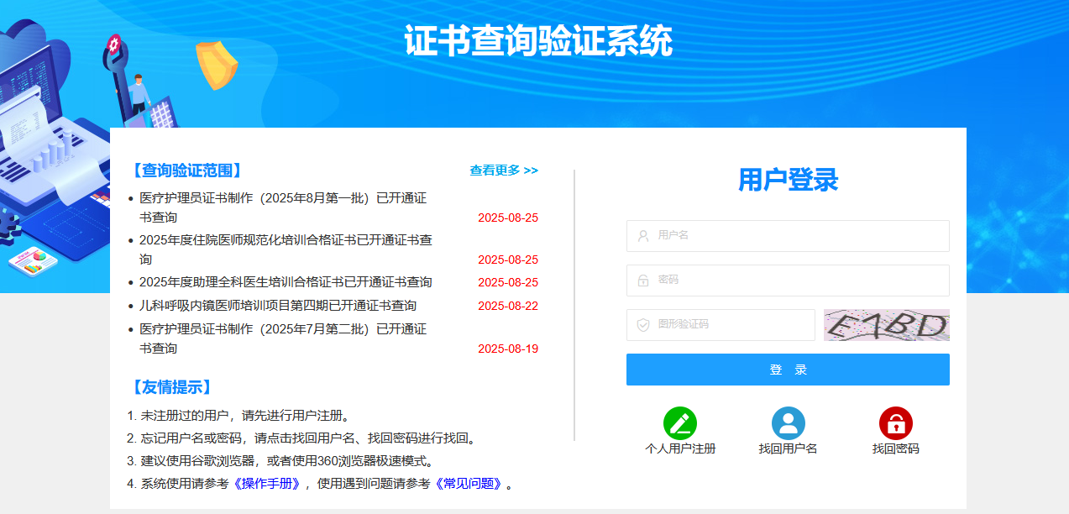The width and height of the screenshot is (1069, 514).
Task: Click the red retrieve password lock icon
Action: (895, 423)
